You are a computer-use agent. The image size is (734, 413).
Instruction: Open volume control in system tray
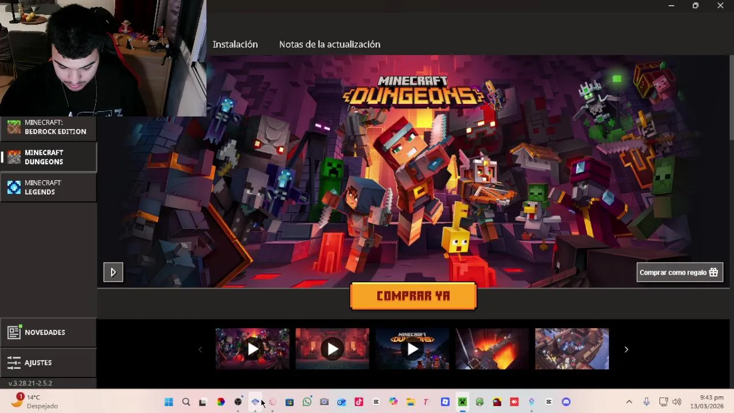677,402
